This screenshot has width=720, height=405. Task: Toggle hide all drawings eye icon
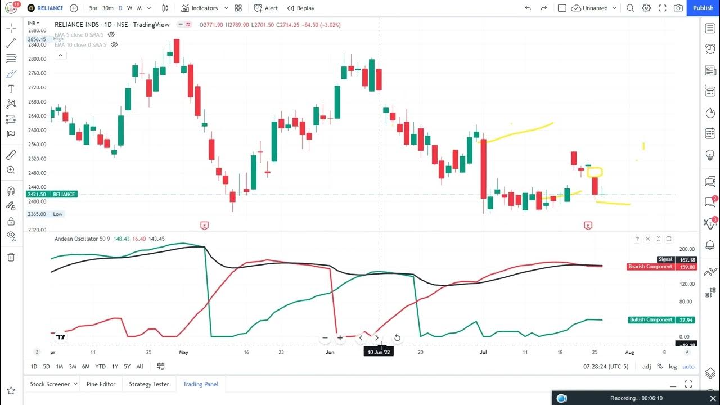pyautogui.click(x=11, y=236)
